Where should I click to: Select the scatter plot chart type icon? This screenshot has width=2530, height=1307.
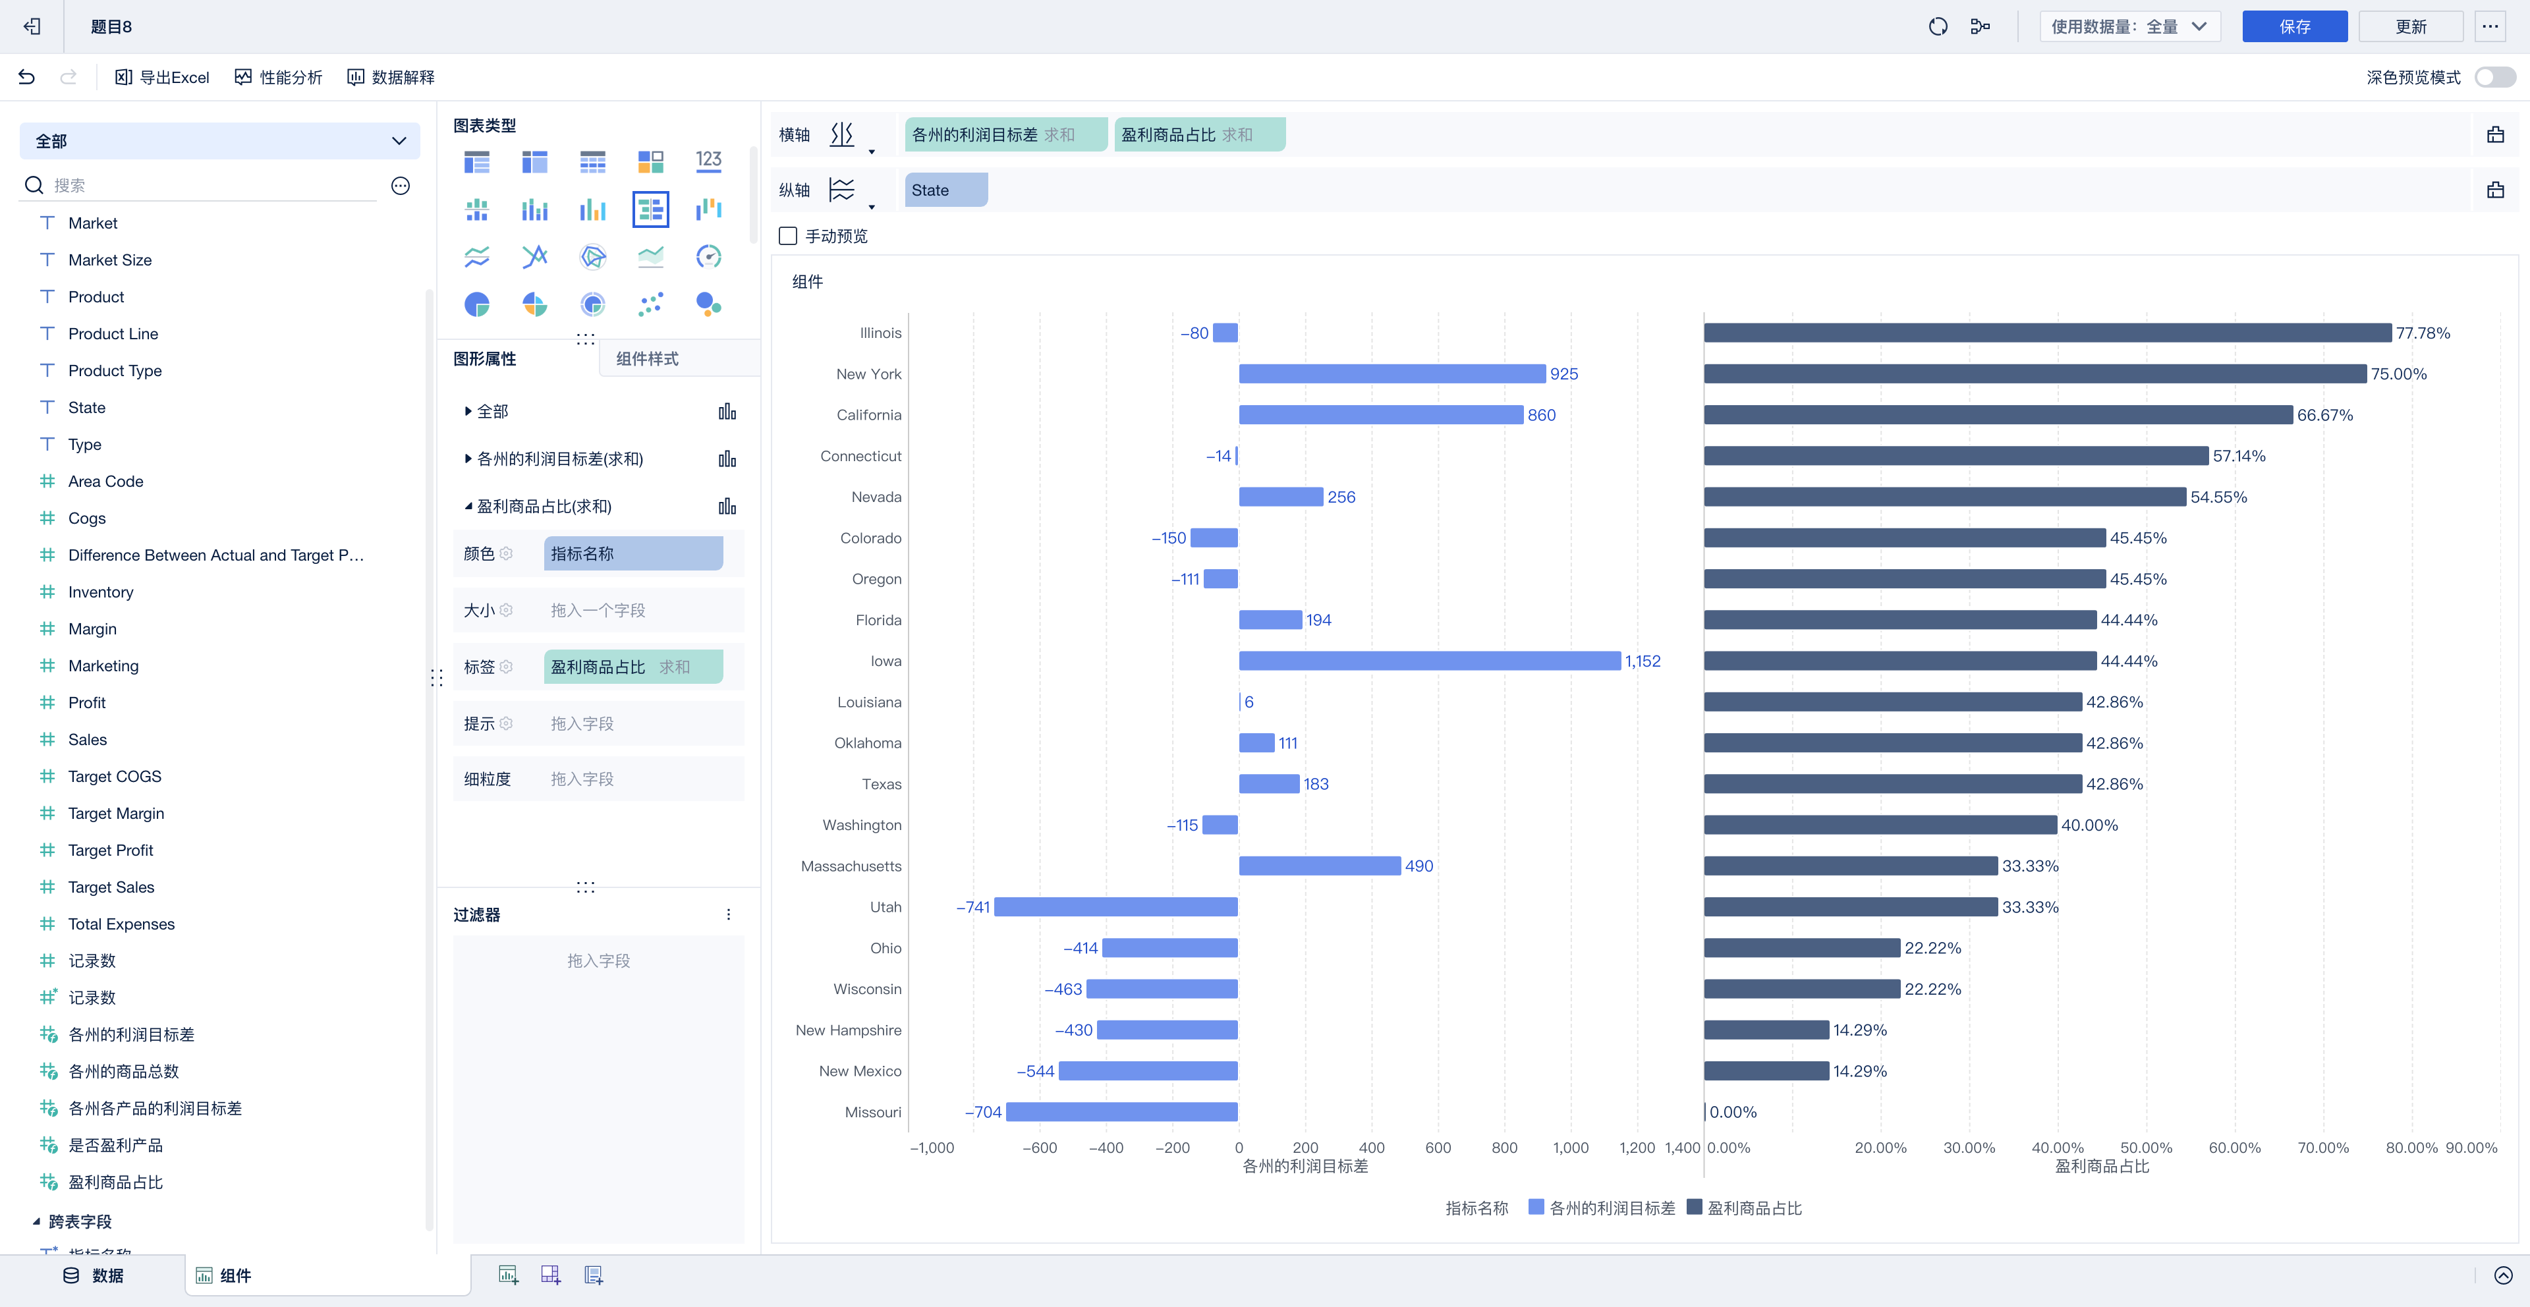point(650,304)
